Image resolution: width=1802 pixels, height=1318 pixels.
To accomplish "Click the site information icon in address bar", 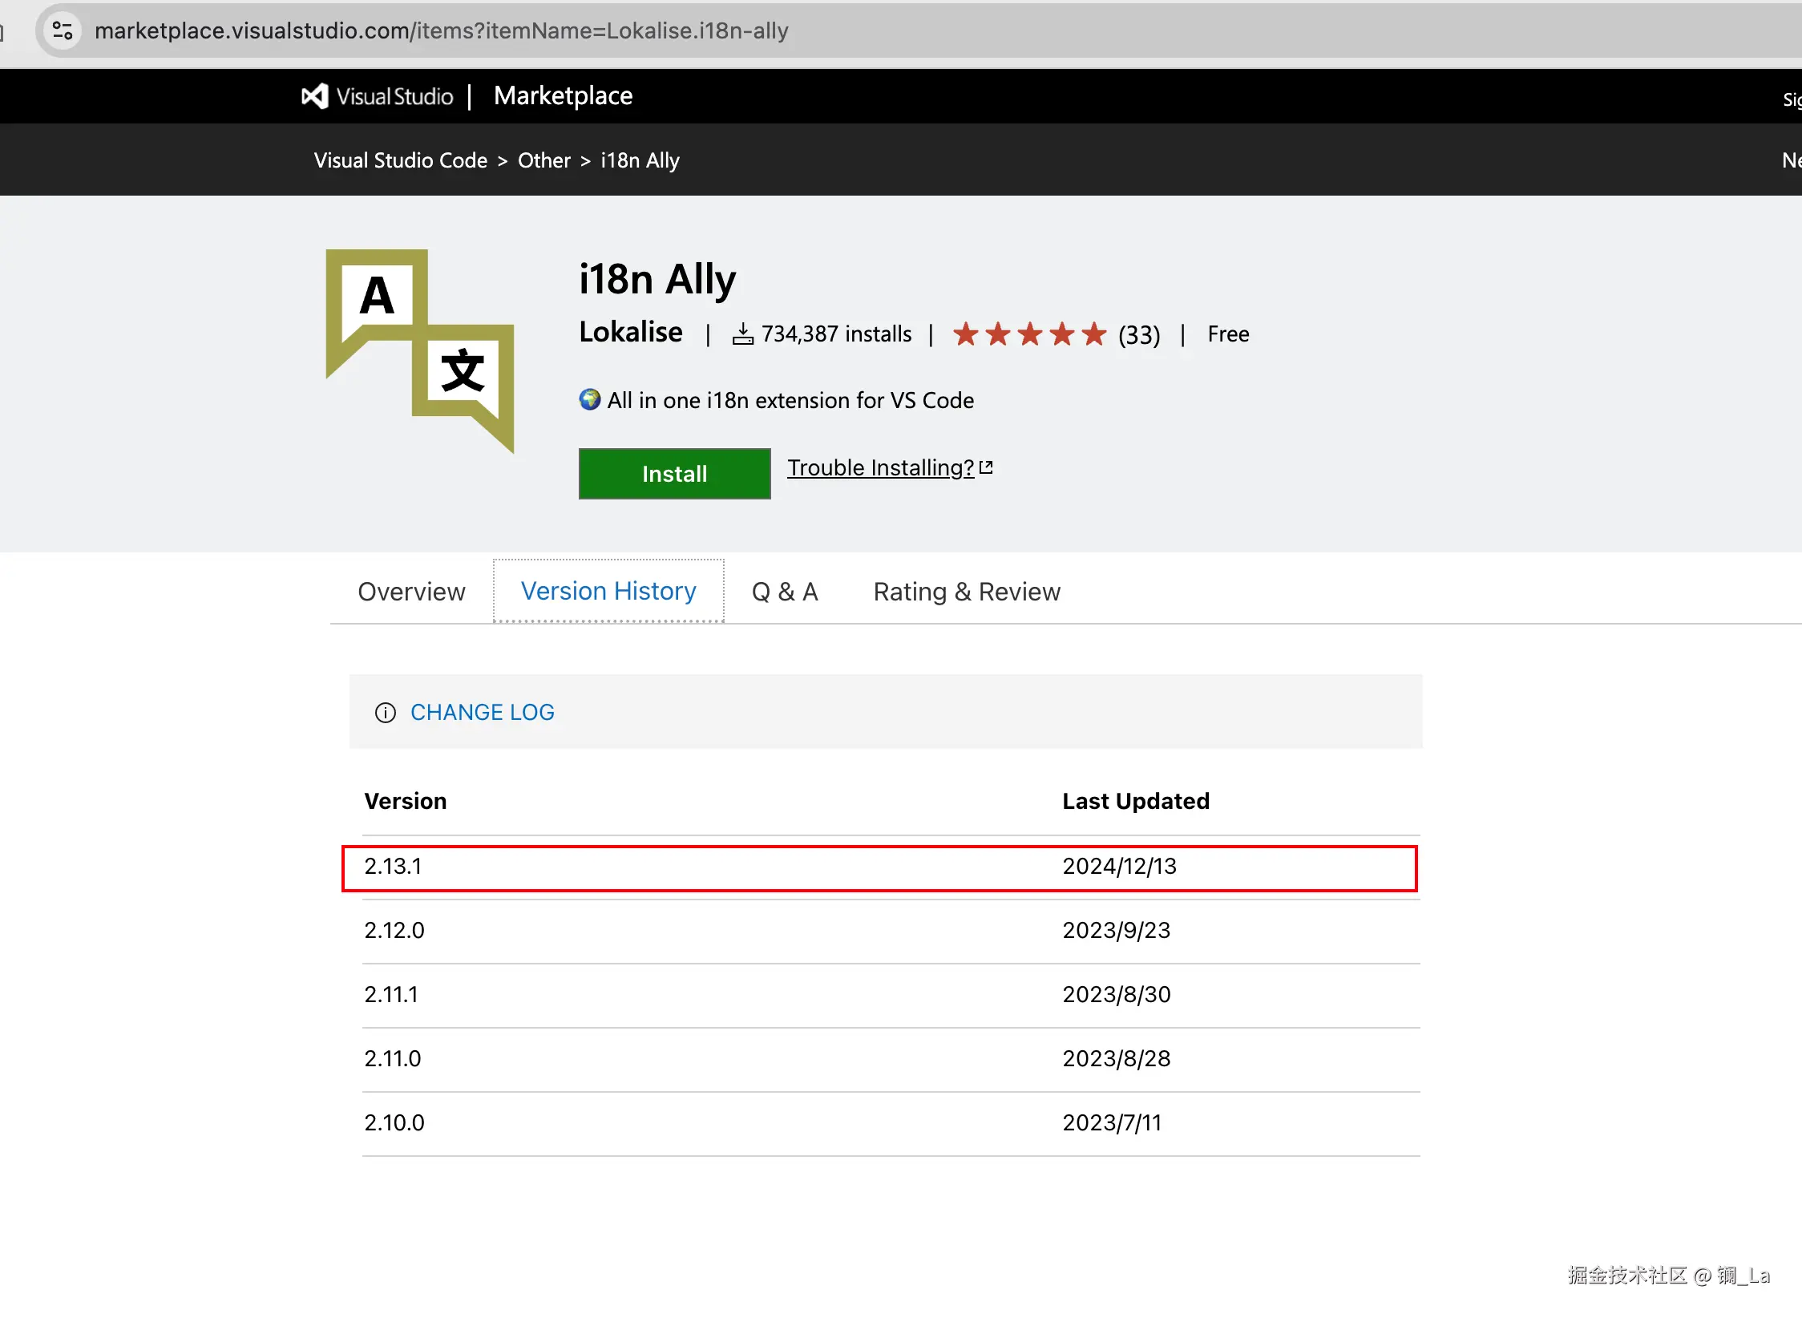I will [x=63, y=30].
